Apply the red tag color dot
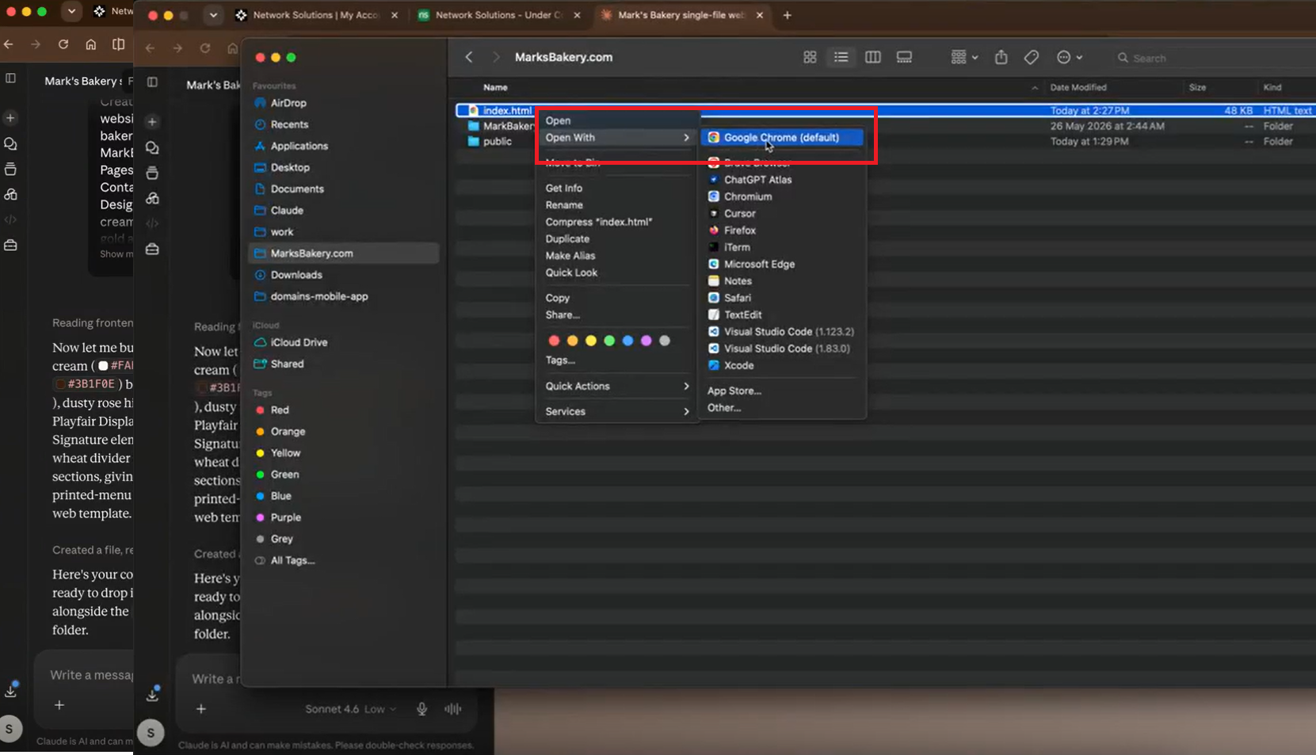This screenshot has height=755, width=1316. coord(554,341)
